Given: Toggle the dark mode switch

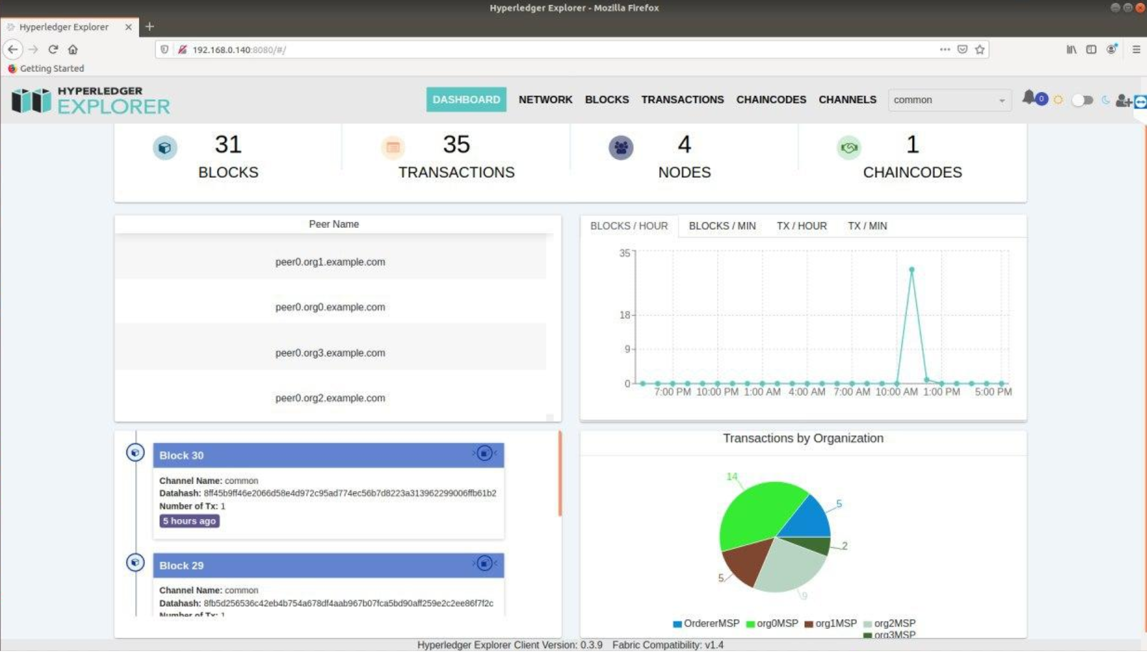Looking at the screenshot, I should 1082,100.
